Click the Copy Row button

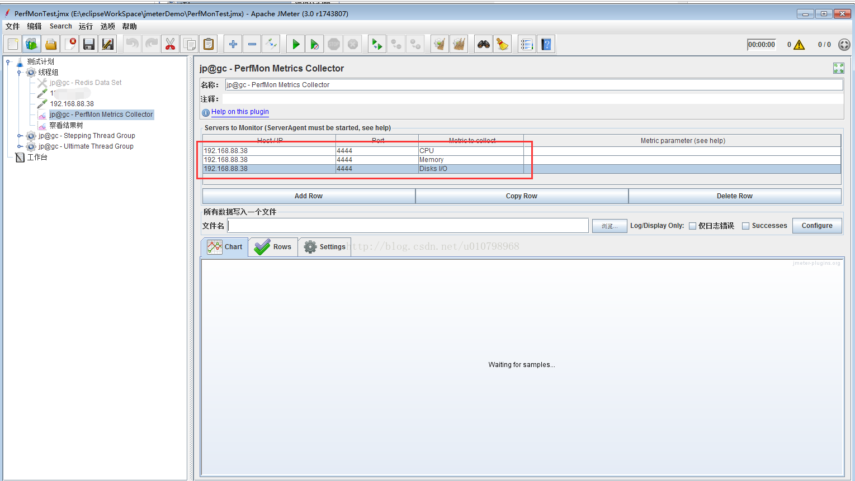point(522,196)
